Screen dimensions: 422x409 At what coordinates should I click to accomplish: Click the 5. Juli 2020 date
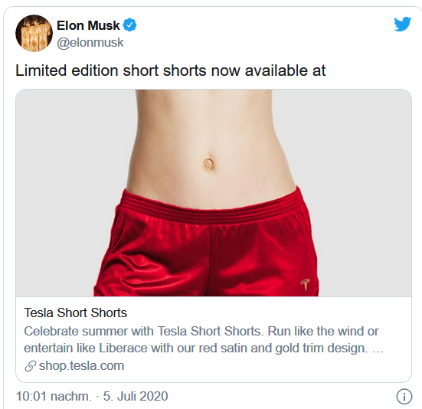pyautogui.click(x=136, y=396)
